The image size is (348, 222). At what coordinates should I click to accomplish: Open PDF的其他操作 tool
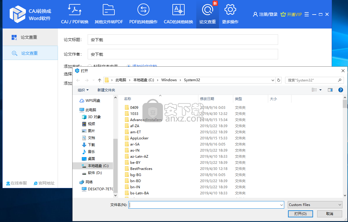(x=143, y=14)
